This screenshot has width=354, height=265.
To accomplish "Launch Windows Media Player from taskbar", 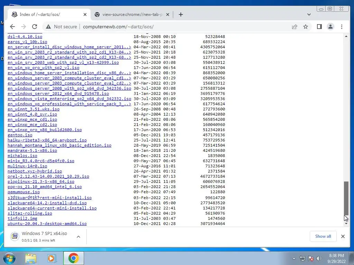I will pos(52,258).
